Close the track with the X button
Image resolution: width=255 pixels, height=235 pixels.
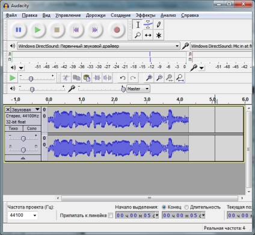[x=8, y=110]
